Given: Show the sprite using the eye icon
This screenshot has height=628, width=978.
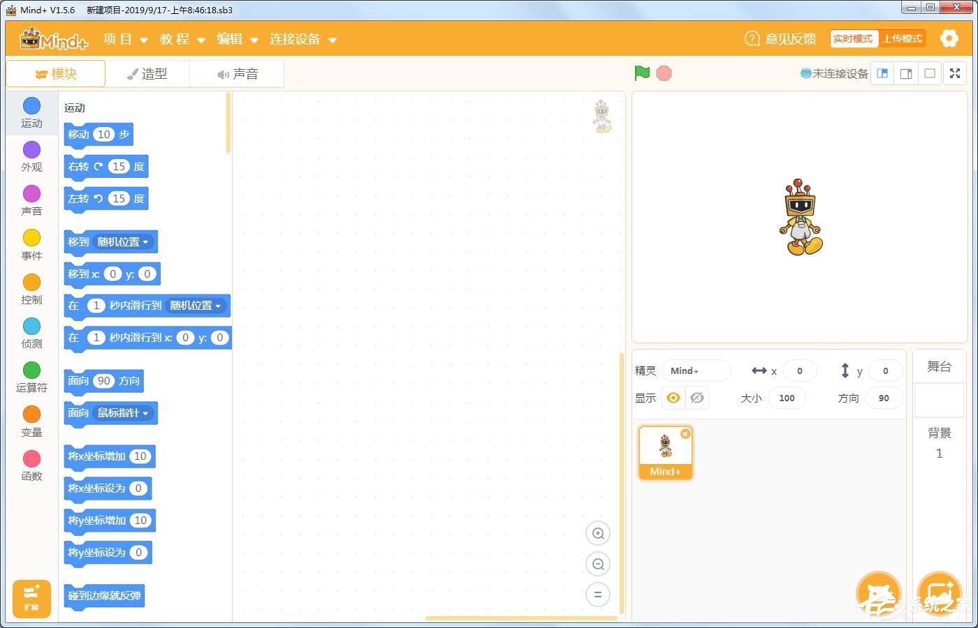Looking at the screenshot, I should coord(673,398).
